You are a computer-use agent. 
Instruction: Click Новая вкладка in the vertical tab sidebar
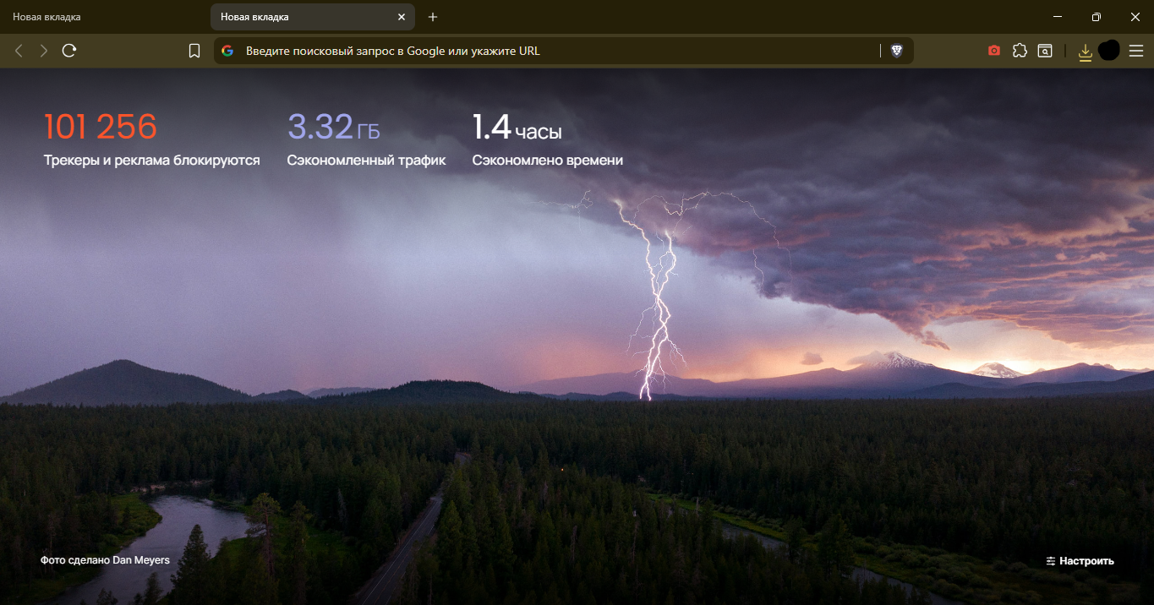tap(48, 16)
